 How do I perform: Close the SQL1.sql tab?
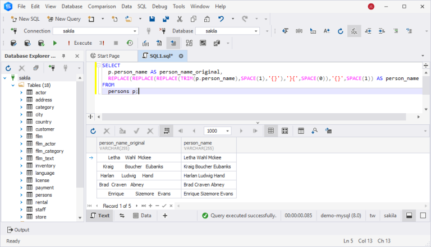(181, 56)
